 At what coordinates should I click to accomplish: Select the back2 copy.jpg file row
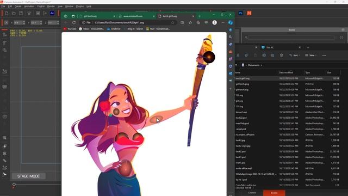287,146
